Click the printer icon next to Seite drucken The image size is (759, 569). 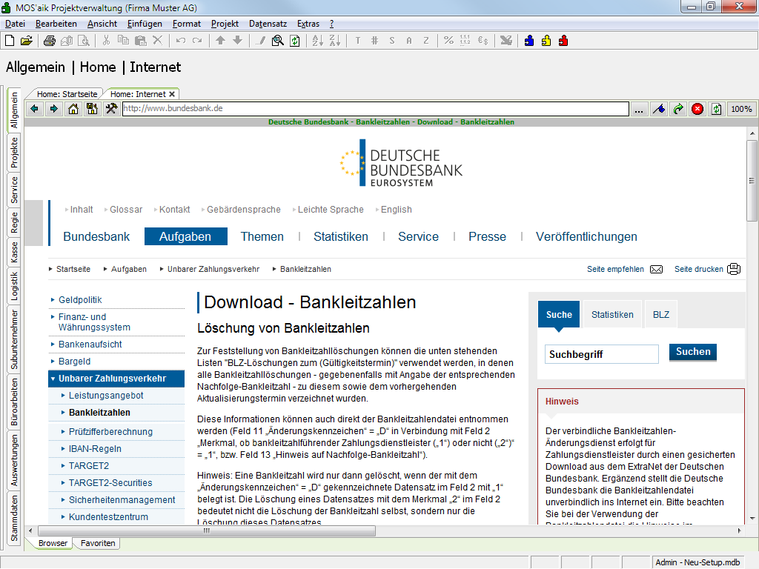pyautogui.click(x=734, y=269)
